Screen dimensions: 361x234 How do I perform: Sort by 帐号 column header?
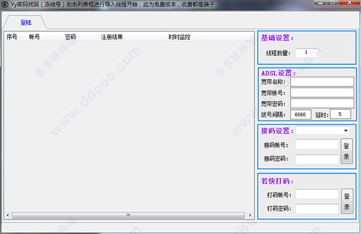click(44, 37)
